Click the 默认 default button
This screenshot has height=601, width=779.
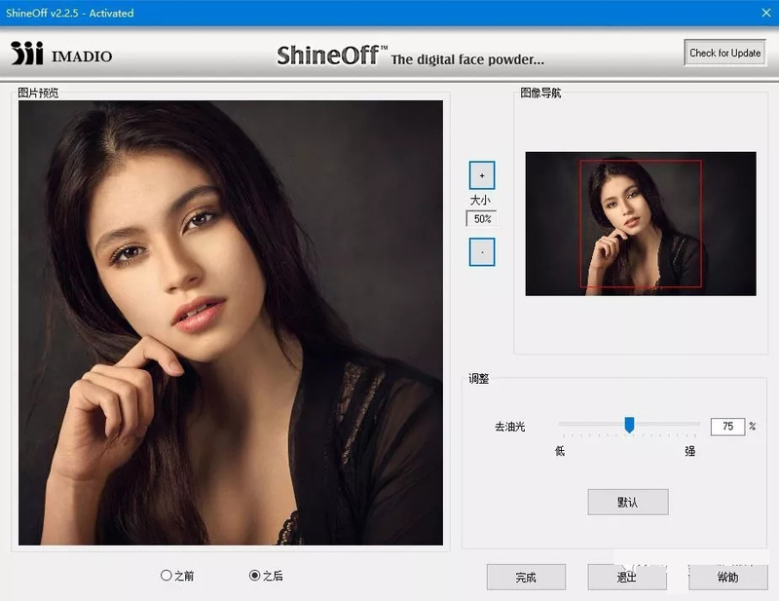tap(628, 502)
